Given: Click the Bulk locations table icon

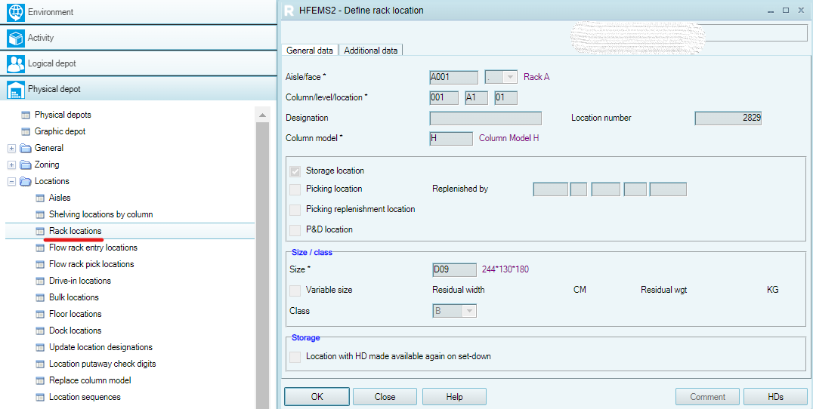Looking at the screenshot, I should [40, 297].
